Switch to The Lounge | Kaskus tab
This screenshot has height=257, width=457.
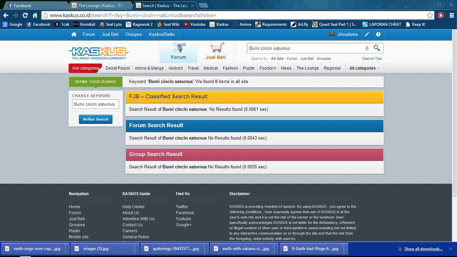tap(100, 5)
